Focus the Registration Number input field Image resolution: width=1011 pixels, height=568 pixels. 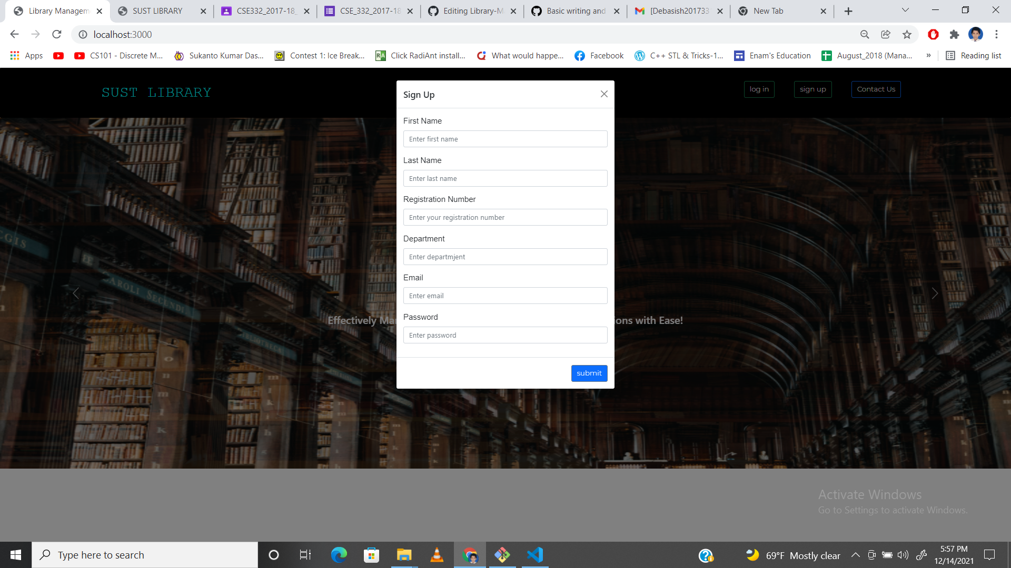(x=505, y=217)
